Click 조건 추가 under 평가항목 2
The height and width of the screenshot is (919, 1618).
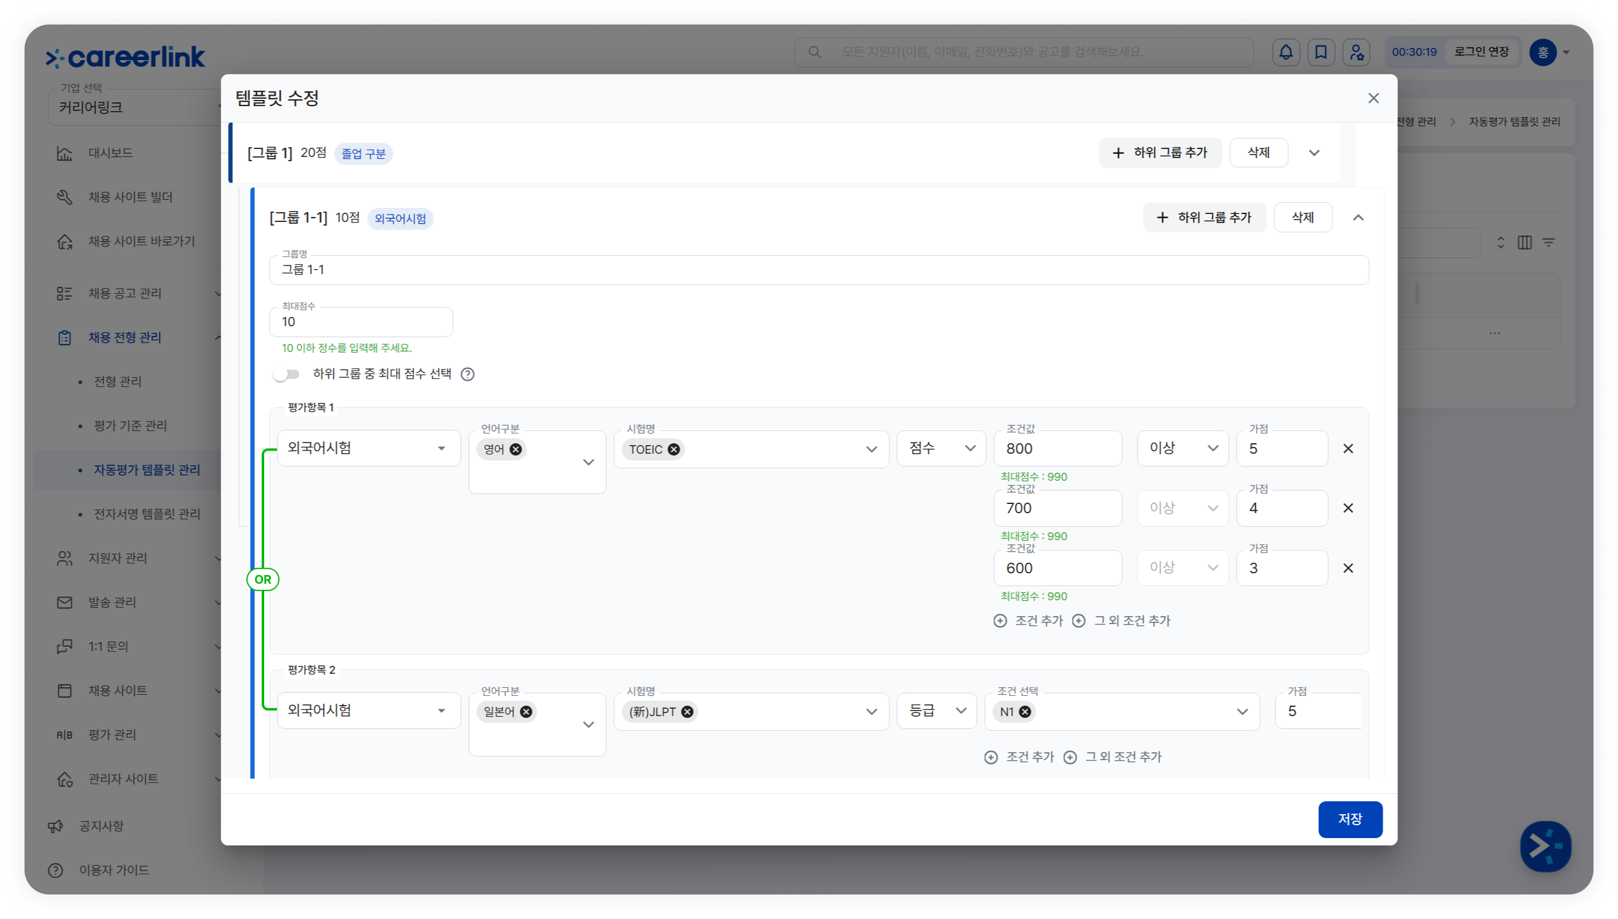coord(1019,757)
